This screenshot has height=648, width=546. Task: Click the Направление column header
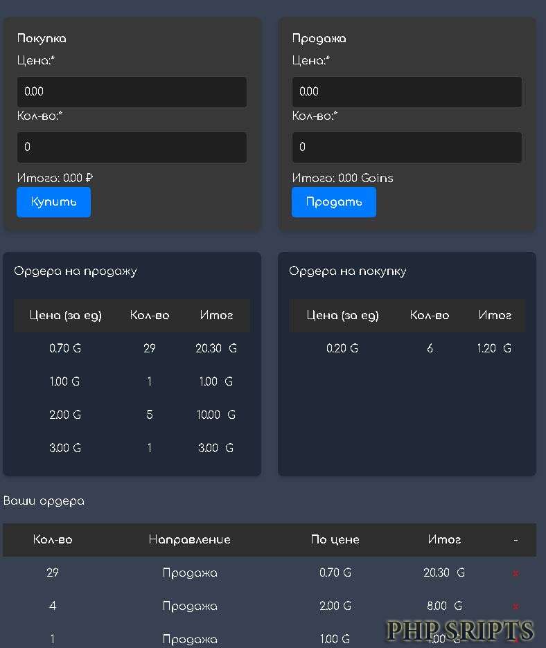189,539
